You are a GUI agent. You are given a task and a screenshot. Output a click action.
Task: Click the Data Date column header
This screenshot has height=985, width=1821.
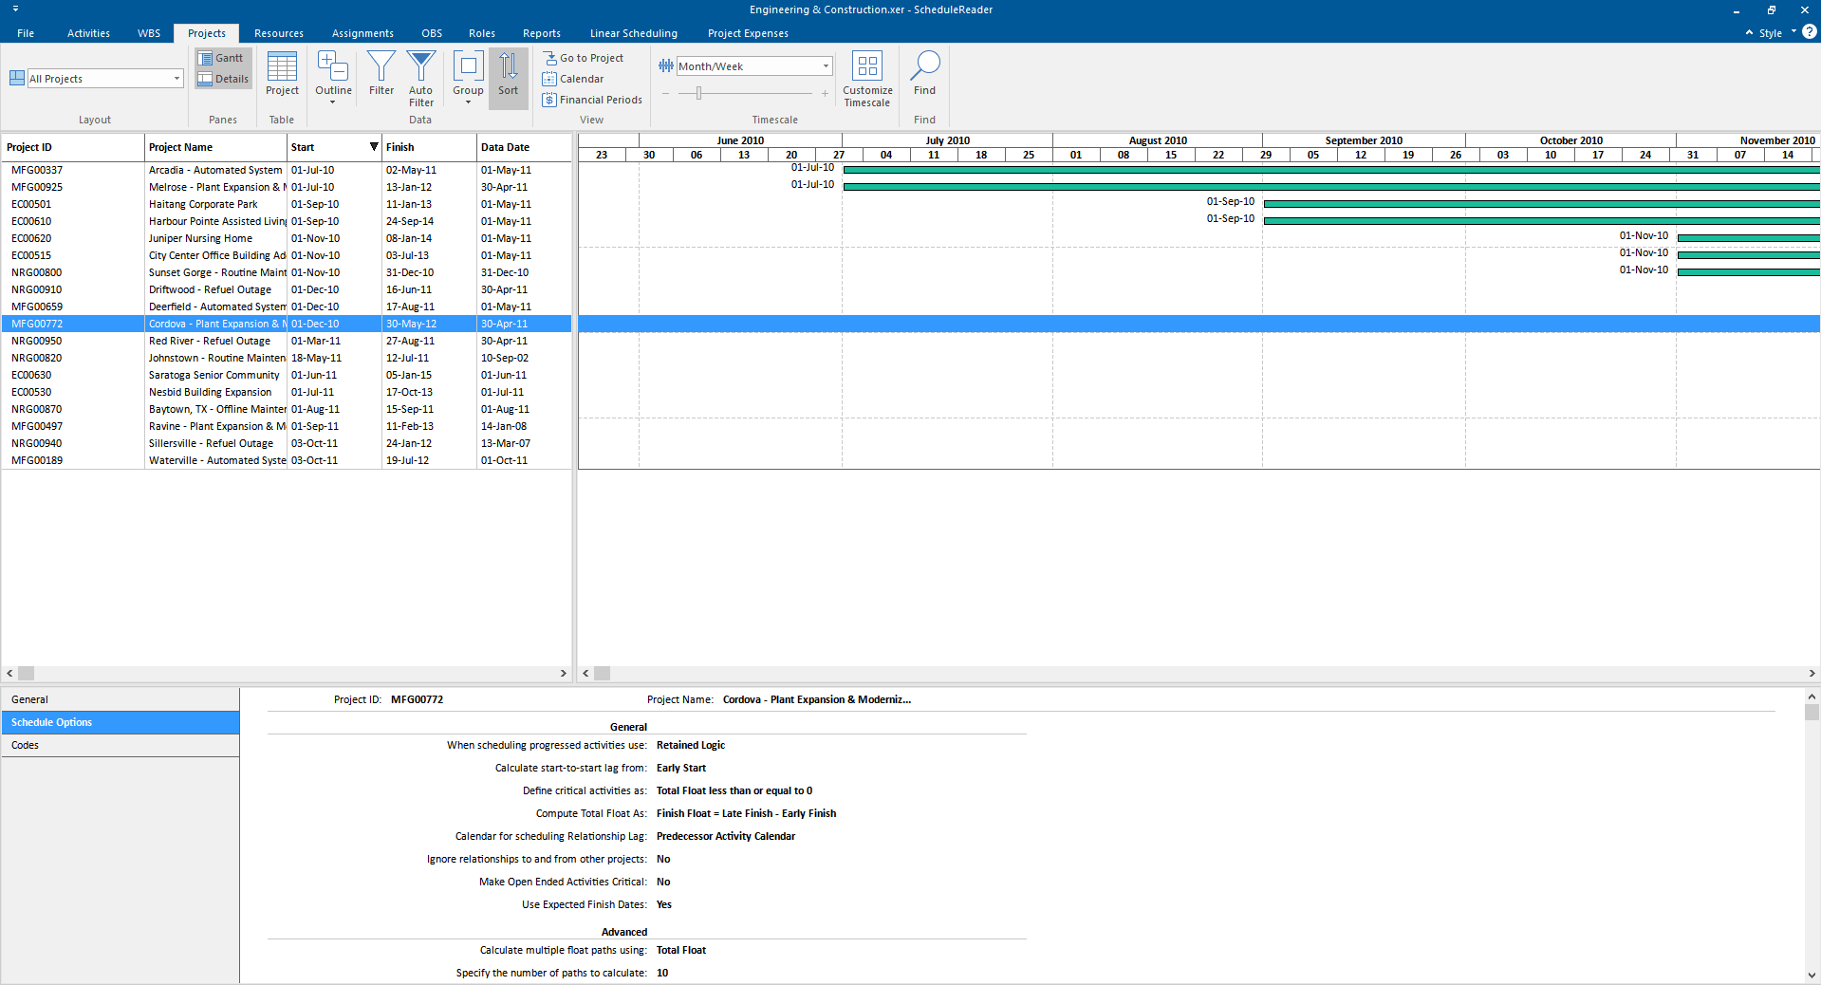[x=524, y=147]
